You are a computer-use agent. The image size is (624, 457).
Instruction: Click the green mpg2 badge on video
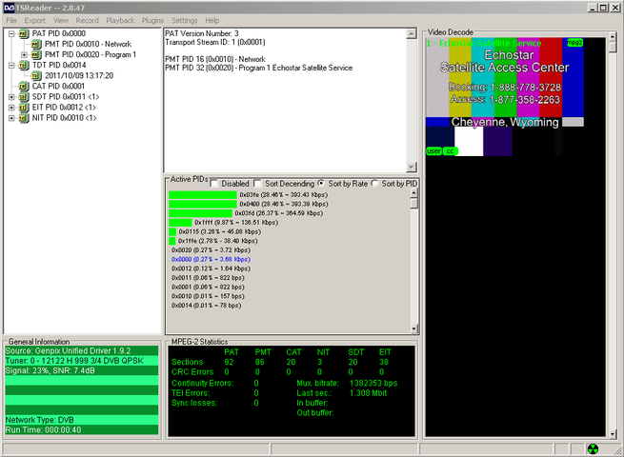[574, 43]
